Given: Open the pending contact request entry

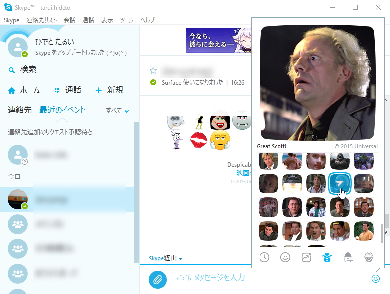Looking at the screenshot, I should click(x=67, y=155).
